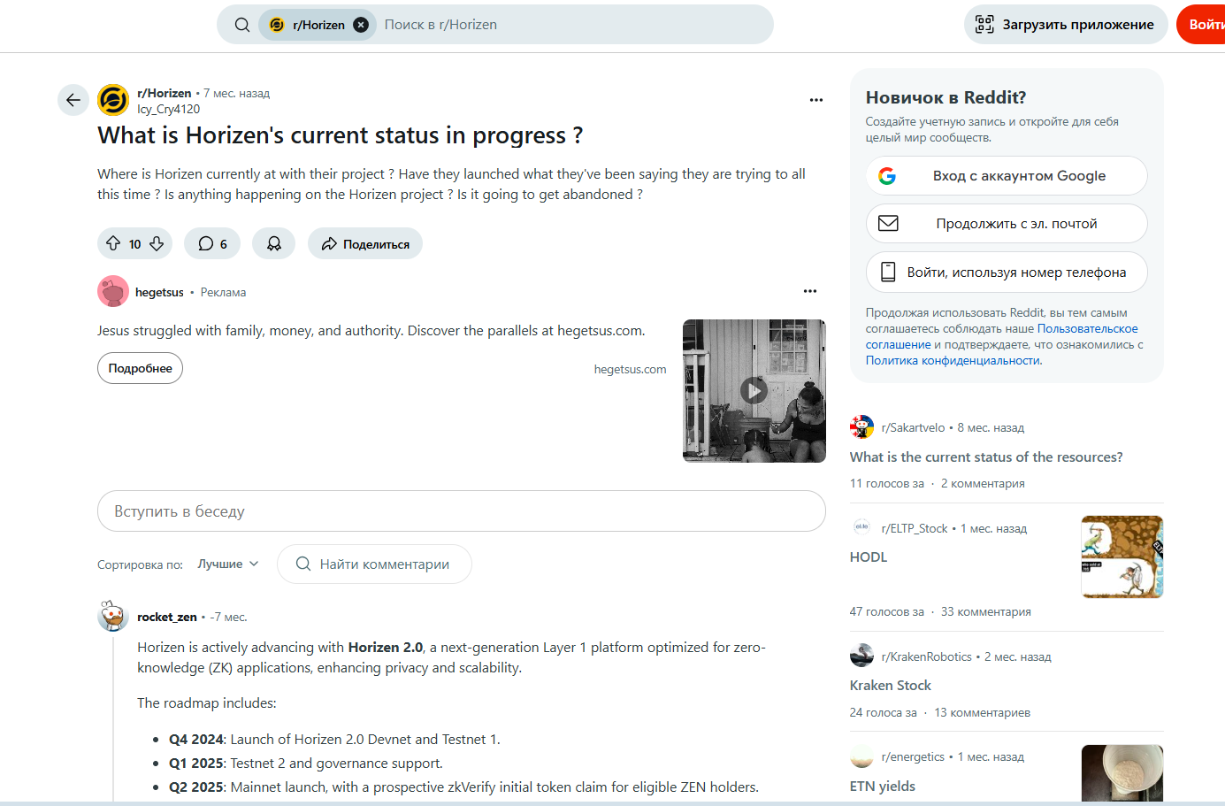Click the search magnifier icon
Viewport: 1225px width, 806px height.
241,25
